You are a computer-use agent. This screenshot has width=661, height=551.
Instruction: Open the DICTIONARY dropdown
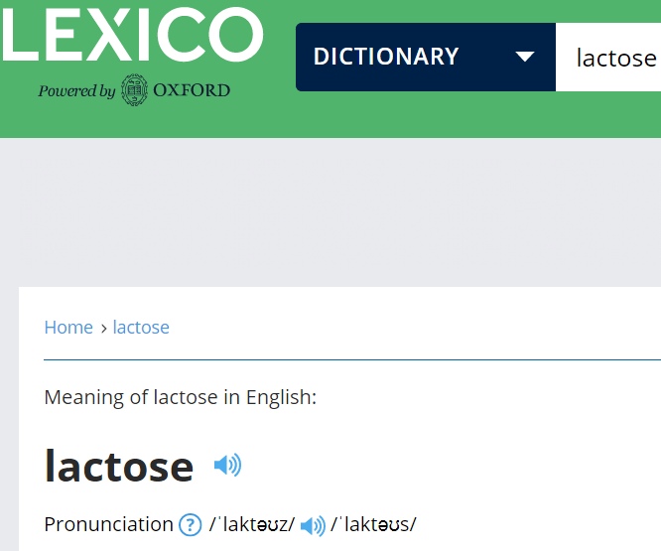pyautogui.click(x=426, y=57)
